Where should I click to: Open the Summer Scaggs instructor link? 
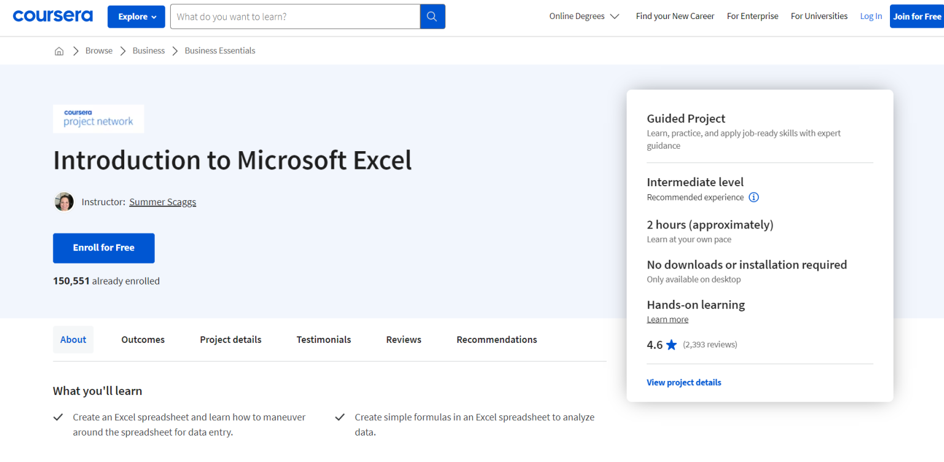click(x=162, y=202)
